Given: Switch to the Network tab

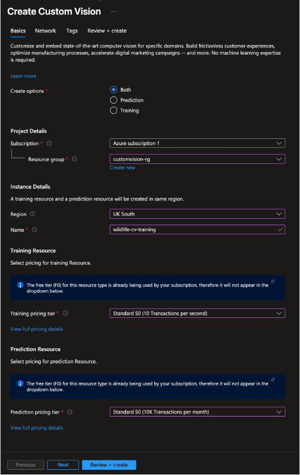Looking at the screenshot, I should (45, 31).
